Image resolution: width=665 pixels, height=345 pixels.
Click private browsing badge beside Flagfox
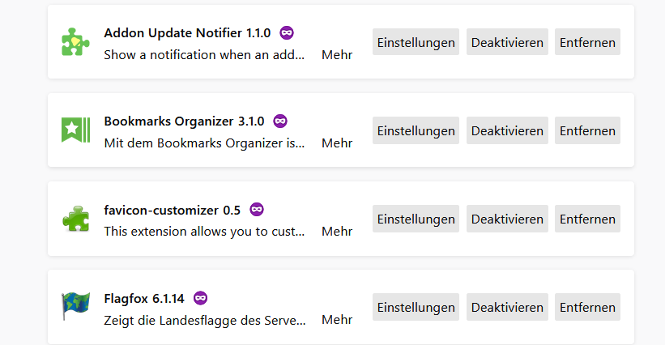[200, 297]
